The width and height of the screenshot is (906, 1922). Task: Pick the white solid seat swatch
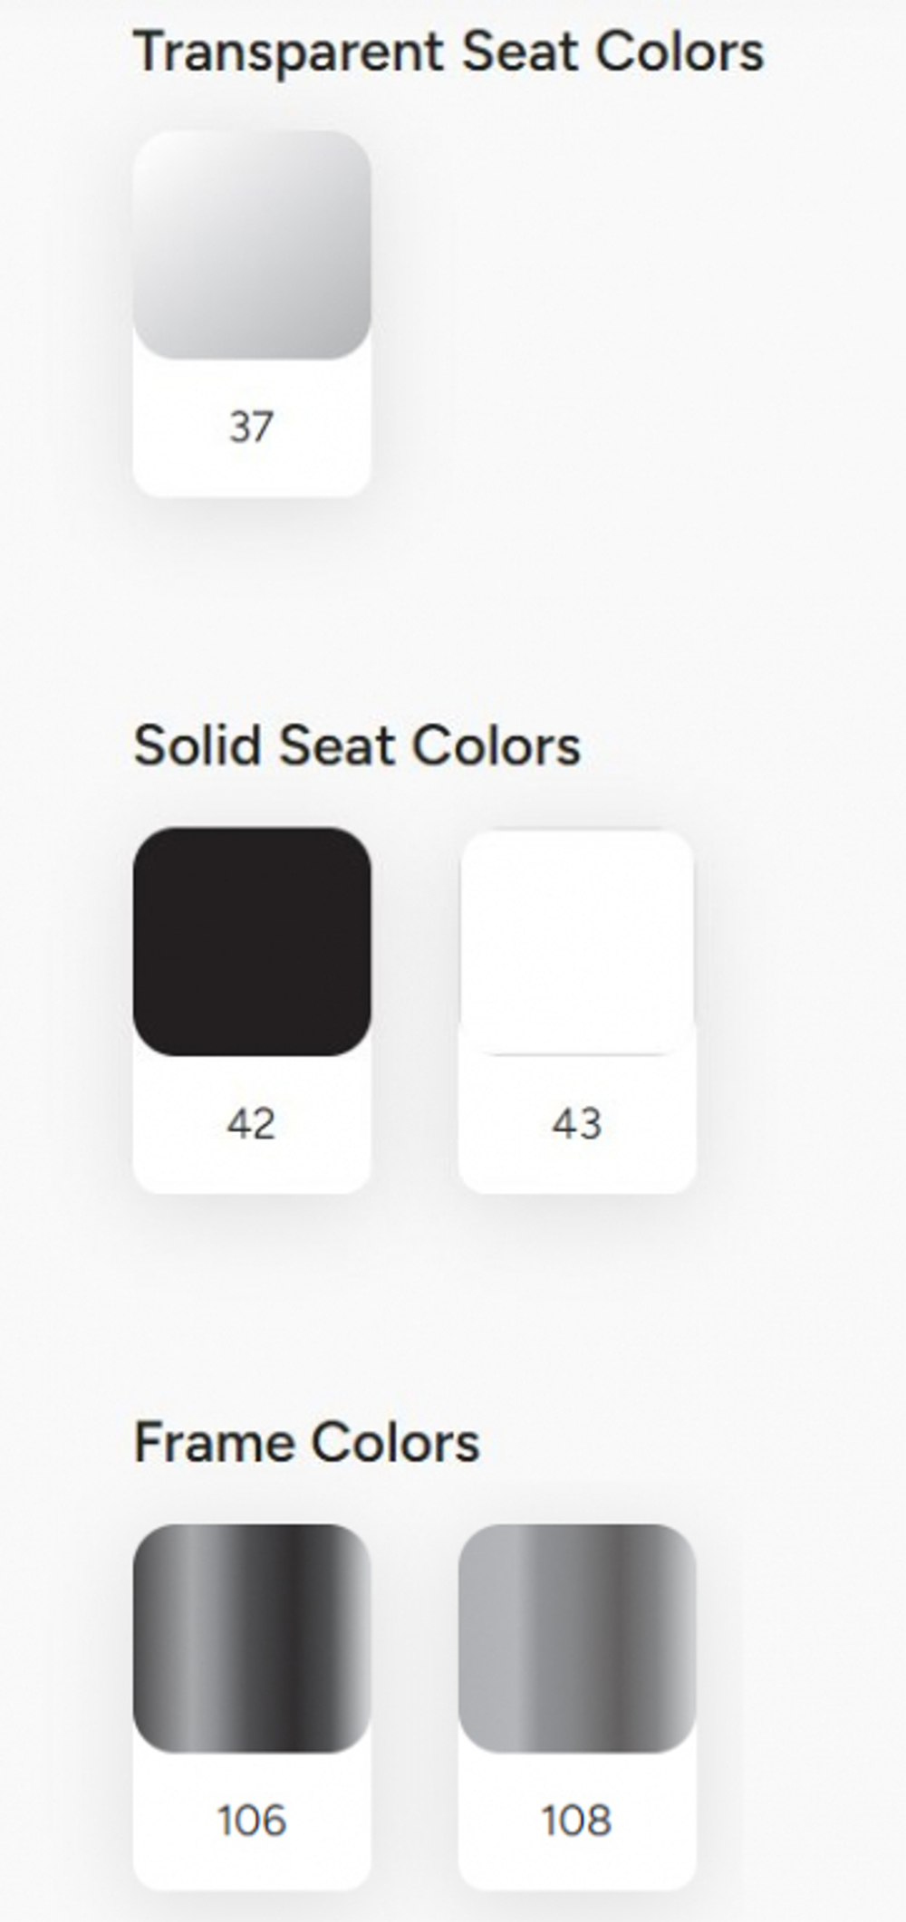[577, 940]
